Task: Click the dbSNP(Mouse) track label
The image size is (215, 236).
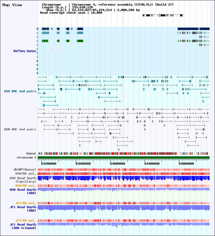Action: tap(25, 169)
